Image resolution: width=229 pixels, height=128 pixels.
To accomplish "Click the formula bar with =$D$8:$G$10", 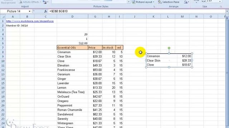I will point(137,11).
